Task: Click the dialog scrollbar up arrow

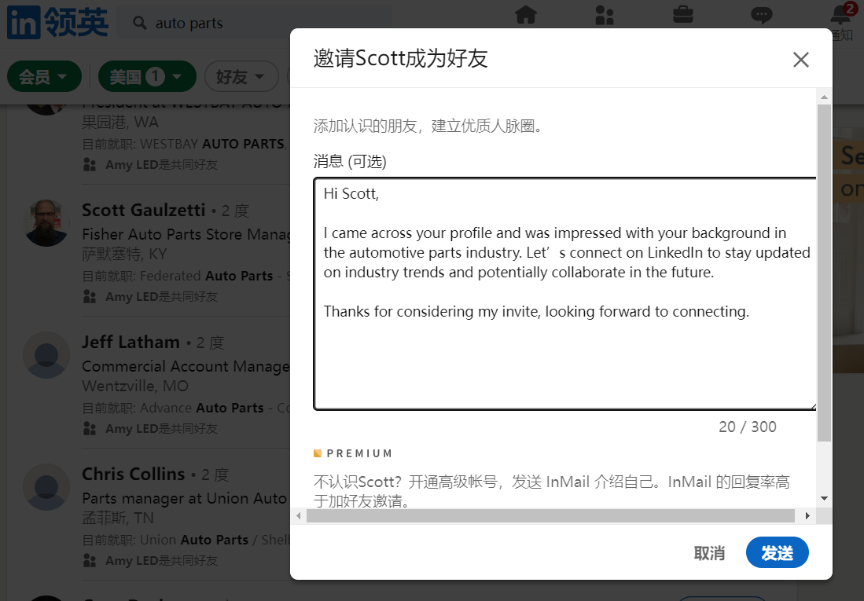Action: coord(824,97)
